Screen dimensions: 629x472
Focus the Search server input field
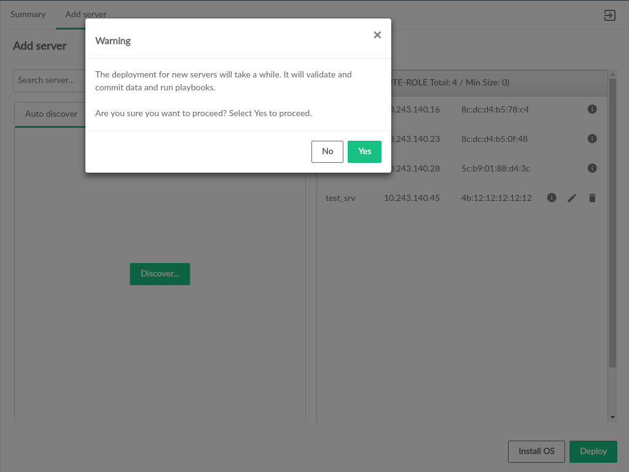49,81
